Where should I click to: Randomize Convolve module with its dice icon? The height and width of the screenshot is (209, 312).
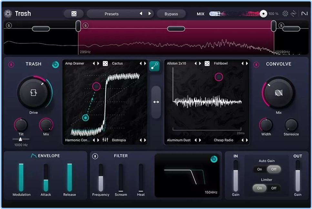(207, 63)
